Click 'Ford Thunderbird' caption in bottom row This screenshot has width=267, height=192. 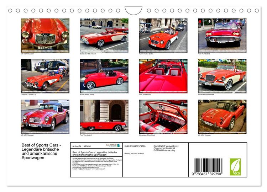[x=86, y=135]
